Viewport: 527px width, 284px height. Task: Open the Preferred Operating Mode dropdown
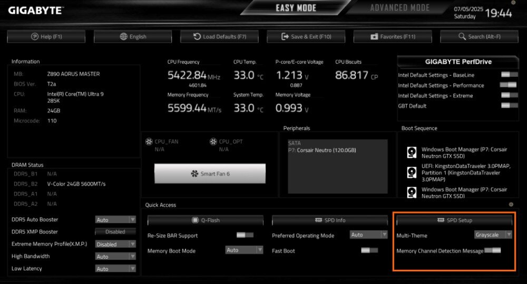pyautogui.click(x=368, y=235)
